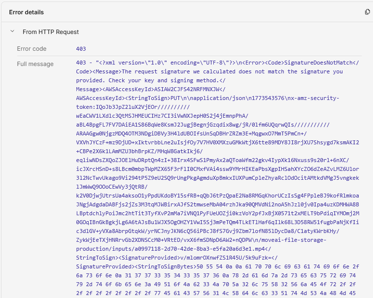Select the Error code label
Image resolution: width=373 pixels, height=298 pixels.
point(32,49)
